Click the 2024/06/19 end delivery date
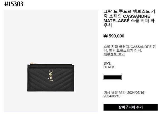 click(x=112, y=96)
